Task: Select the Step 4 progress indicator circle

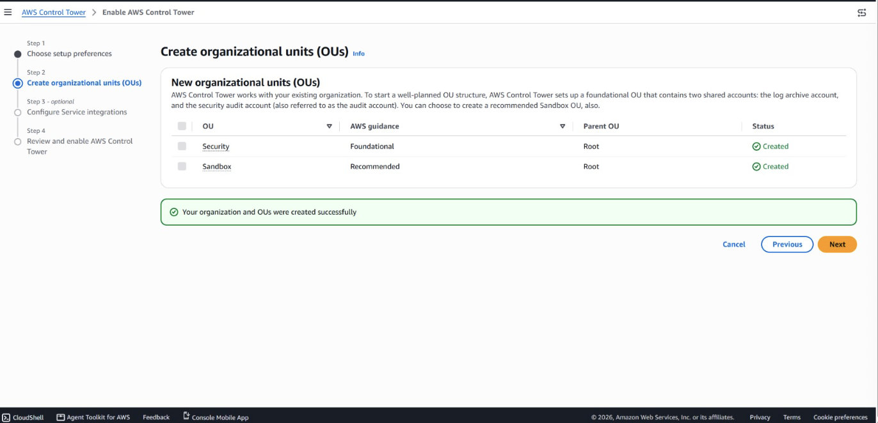Action: (x=18, y=142)
